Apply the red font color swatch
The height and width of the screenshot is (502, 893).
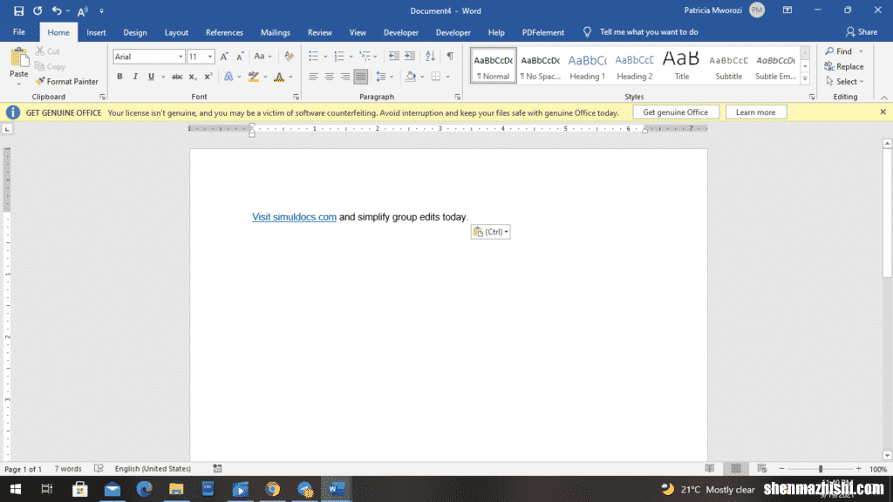pyautogui.click(x=279, y=77)
